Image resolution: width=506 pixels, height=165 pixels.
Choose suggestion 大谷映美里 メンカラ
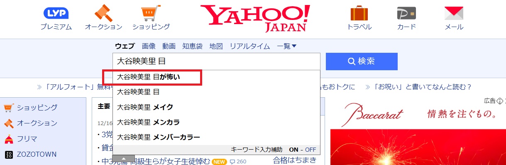pyautogui.click(x=216, y=122)
